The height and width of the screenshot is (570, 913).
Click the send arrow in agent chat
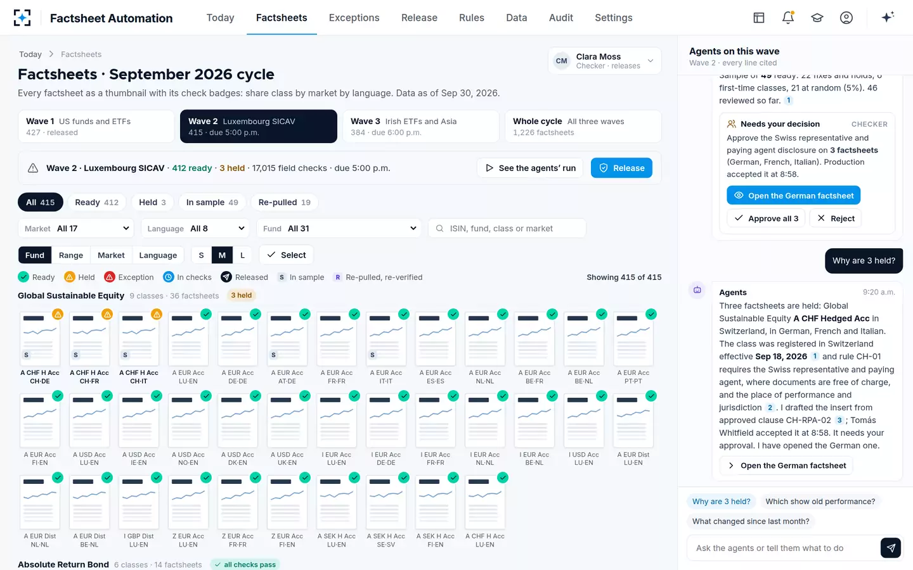(x=891, y=548)
